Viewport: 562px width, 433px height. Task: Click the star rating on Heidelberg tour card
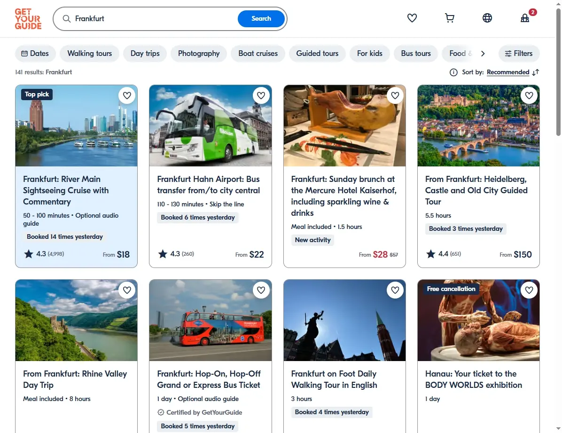tap(444, 254)
